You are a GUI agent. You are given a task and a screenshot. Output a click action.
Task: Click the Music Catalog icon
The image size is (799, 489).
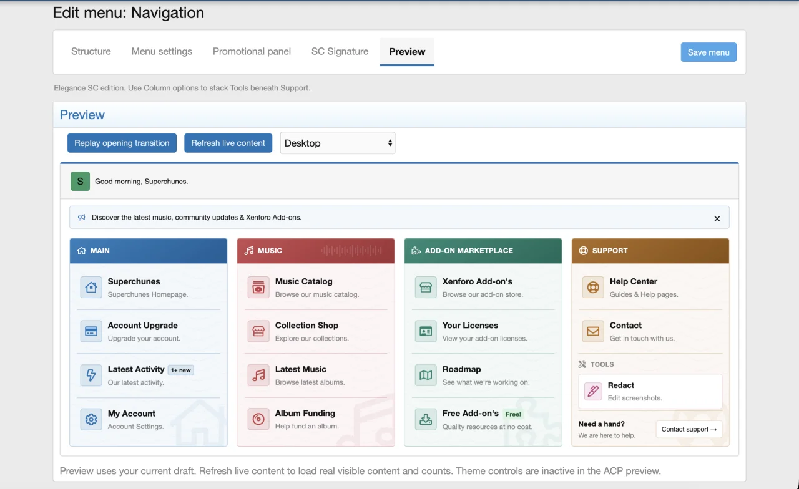coord(258,288)
